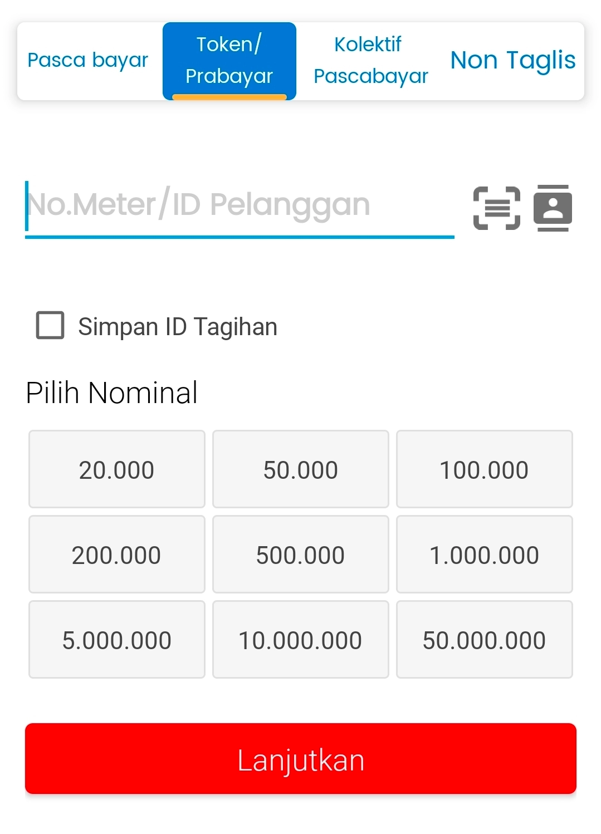Select the scan meter number icon
This screenshot has width=601, height=834.
496,208
